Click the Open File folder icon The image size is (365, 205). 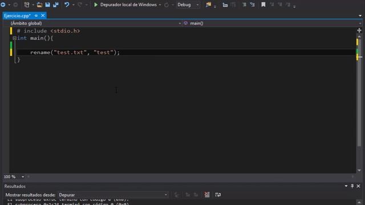coord(39,5)
